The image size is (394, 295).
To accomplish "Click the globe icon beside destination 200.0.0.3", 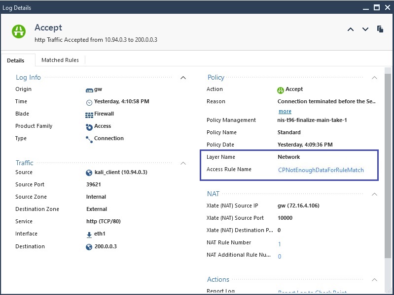I will (x=89, y=247).
